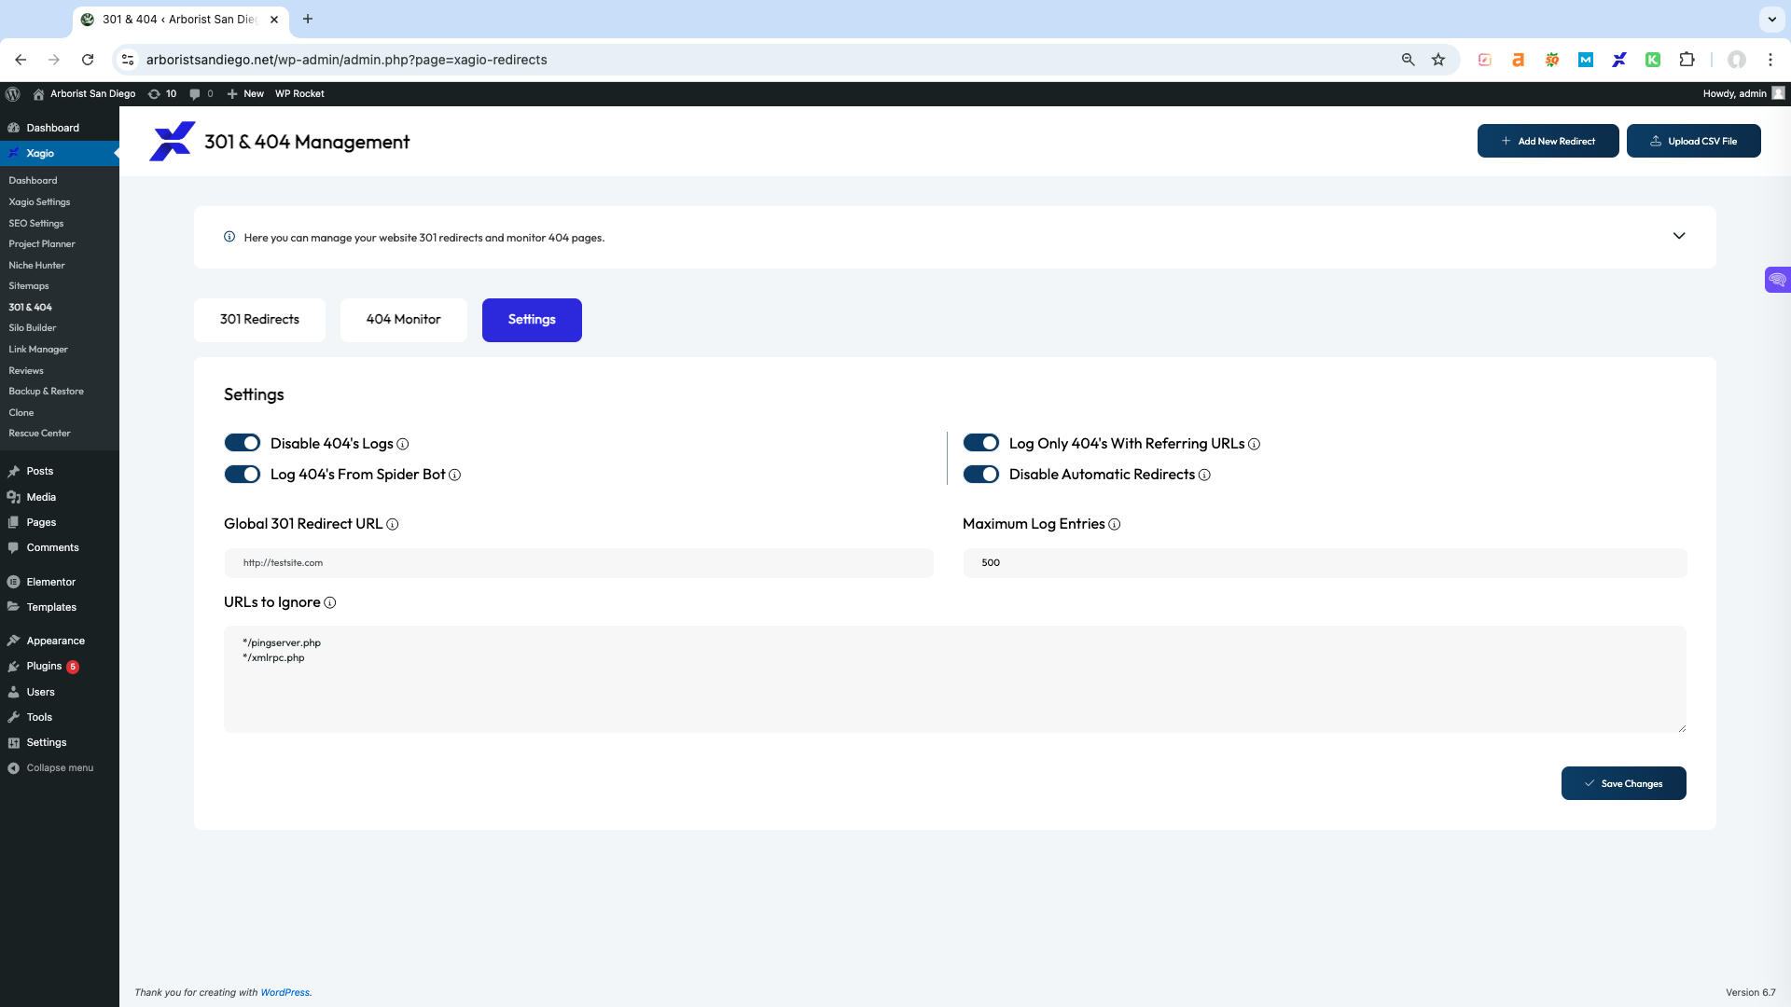Click the browser address bar URL
The height and width of the screenshot is (1007, 1791).
coord(347,60)
